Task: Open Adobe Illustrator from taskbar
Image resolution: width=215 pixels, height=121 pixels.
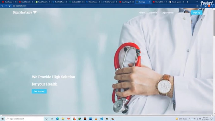Action: 85,119
